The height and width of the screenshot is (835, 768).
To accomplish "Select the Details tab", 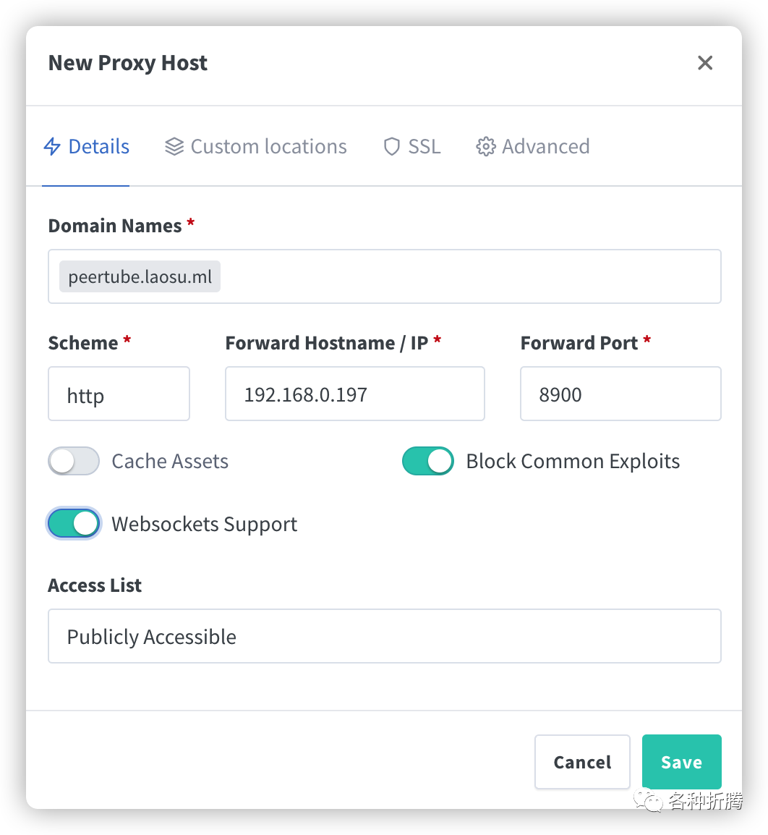I will [86, 146].
